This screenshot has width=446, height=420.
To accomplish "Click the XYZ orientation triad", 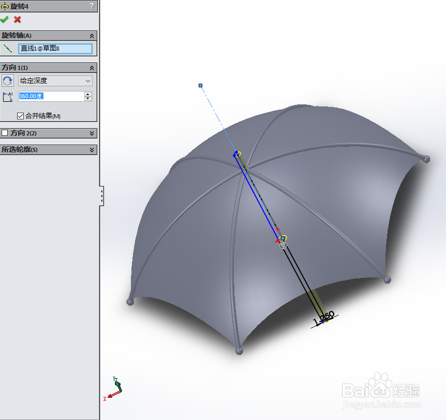I will 113,388.
